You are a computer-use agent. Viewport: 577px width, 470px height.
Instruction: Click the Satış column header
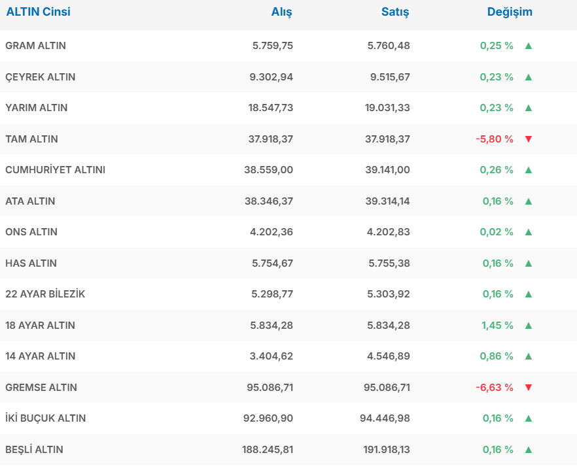coord(395,12)
